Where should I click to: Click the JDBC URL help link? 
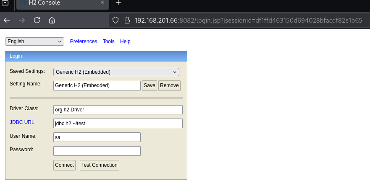tap(22, 122)
